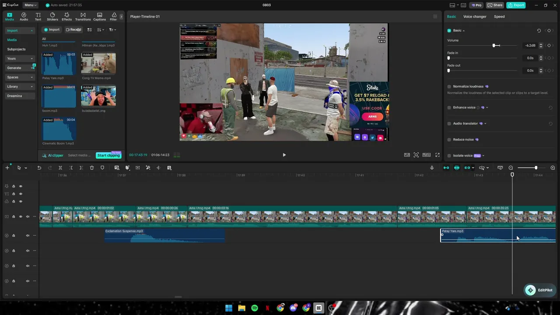The image size is (560, 315).
Task: Click the Start clipping button
Action: pyautogui.click(x=108, y=155)
